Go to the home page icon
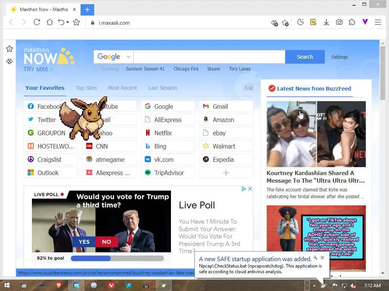 click(50, 22)
